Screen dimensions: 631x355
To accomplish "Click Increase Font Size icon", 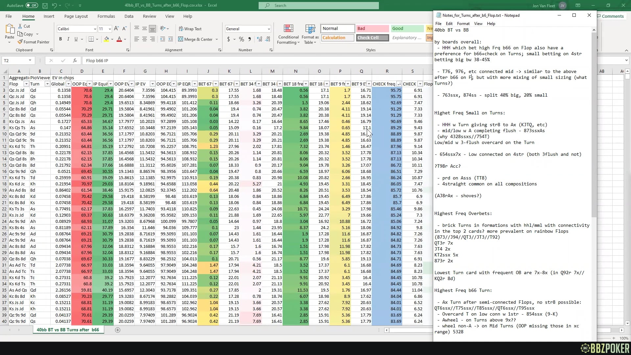I will click(x=116, y=29).
